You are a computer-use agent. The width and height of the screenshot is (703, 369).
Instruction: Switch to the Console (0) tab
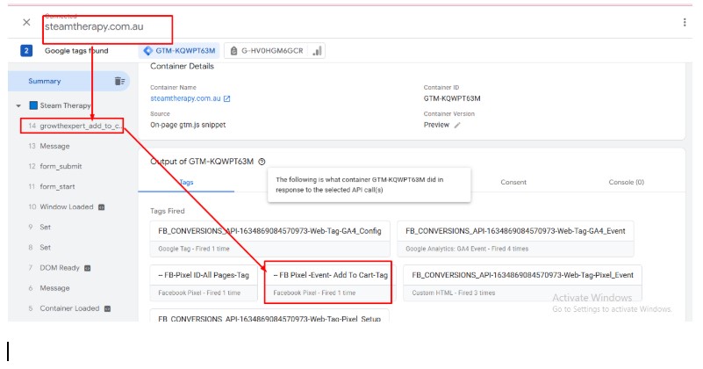coord(626,182)
